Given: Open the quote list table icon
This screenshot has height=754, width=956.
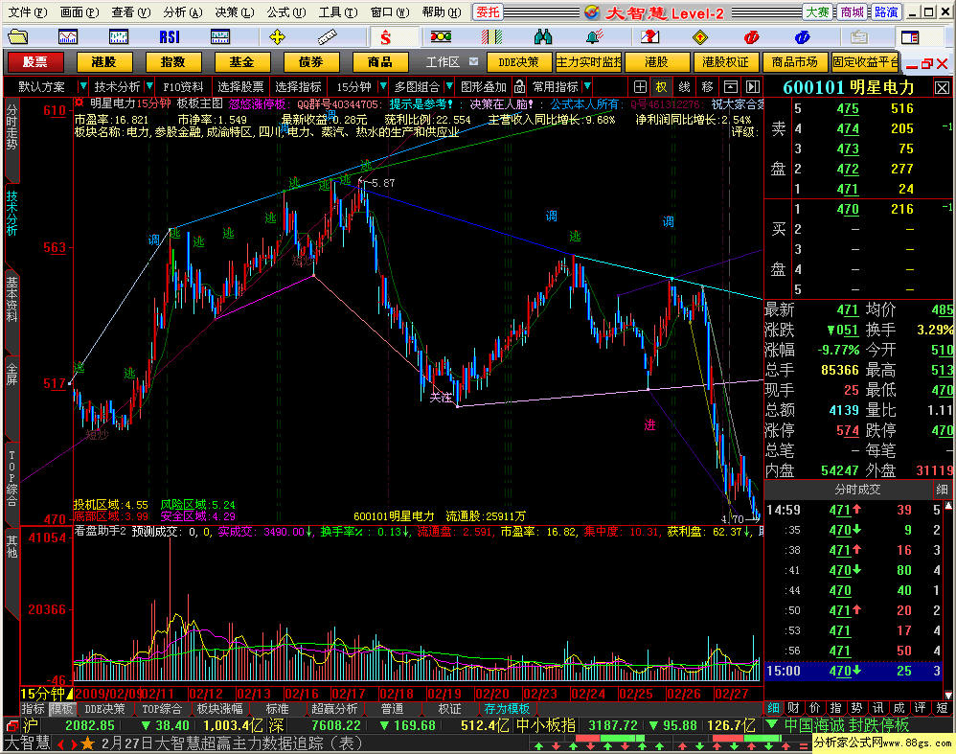Looking at the screenshot, I should (x=220, y=37).
